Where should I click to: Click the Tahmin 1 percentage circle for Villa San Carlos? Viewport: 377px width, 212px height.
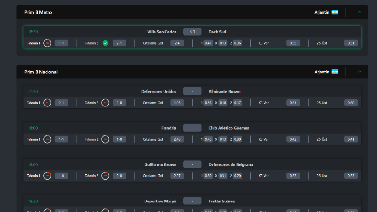click(48, 43)
